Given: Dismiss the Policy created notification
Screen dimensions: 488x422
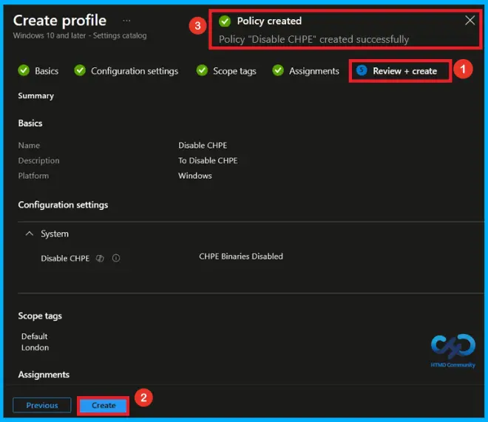Looking at the screenshot, I should click(470, 21).
